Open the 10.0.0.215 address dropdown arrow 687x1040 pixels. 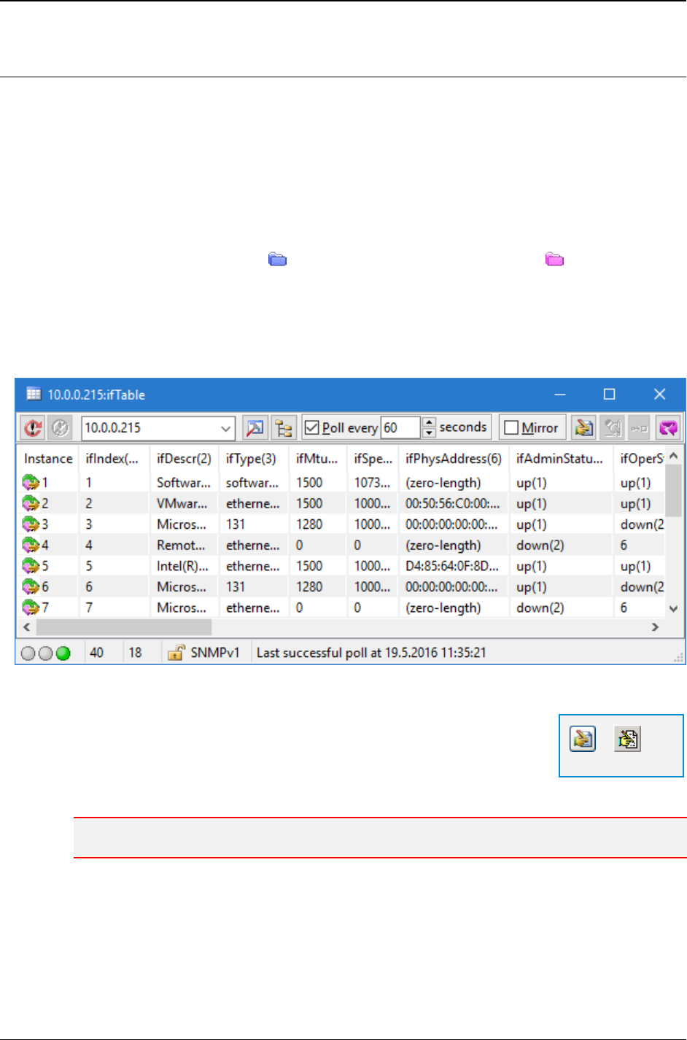click(x=226, y=428)
